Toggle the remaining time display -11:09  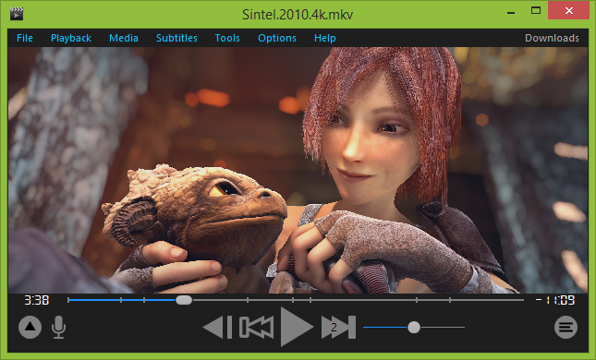[555, 300]
